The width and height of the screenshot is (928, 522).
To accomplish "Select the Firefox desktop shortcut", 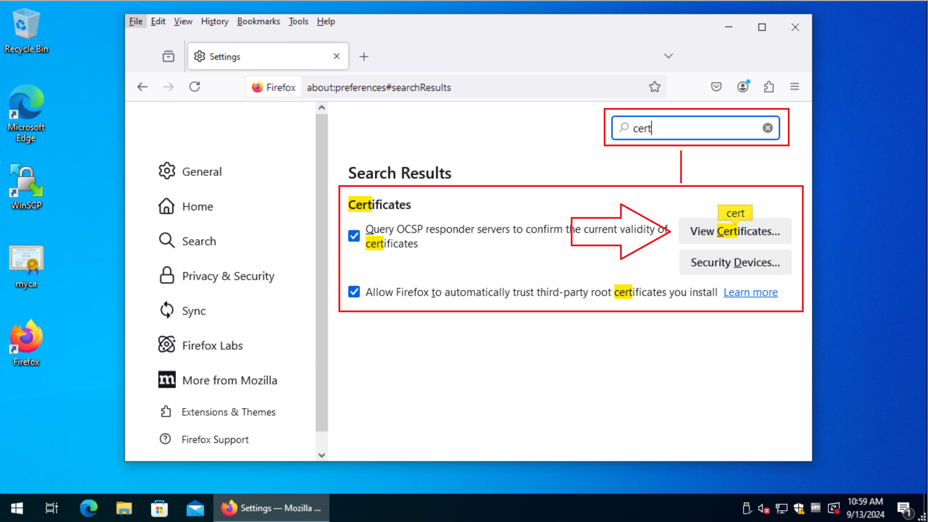I will (x=26, y=343).
